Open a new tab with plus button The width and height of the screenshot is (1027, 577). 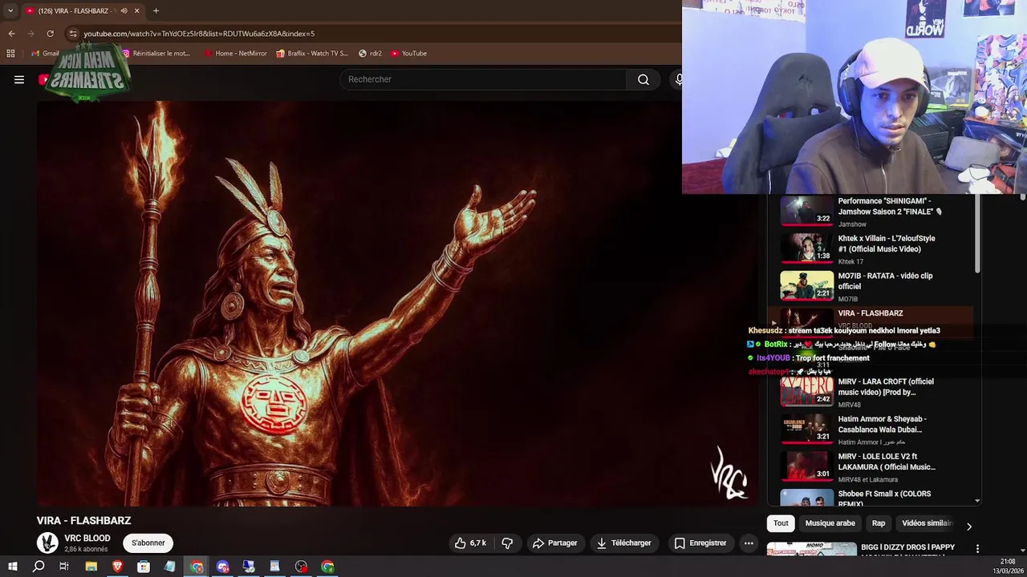pos(156,10)
